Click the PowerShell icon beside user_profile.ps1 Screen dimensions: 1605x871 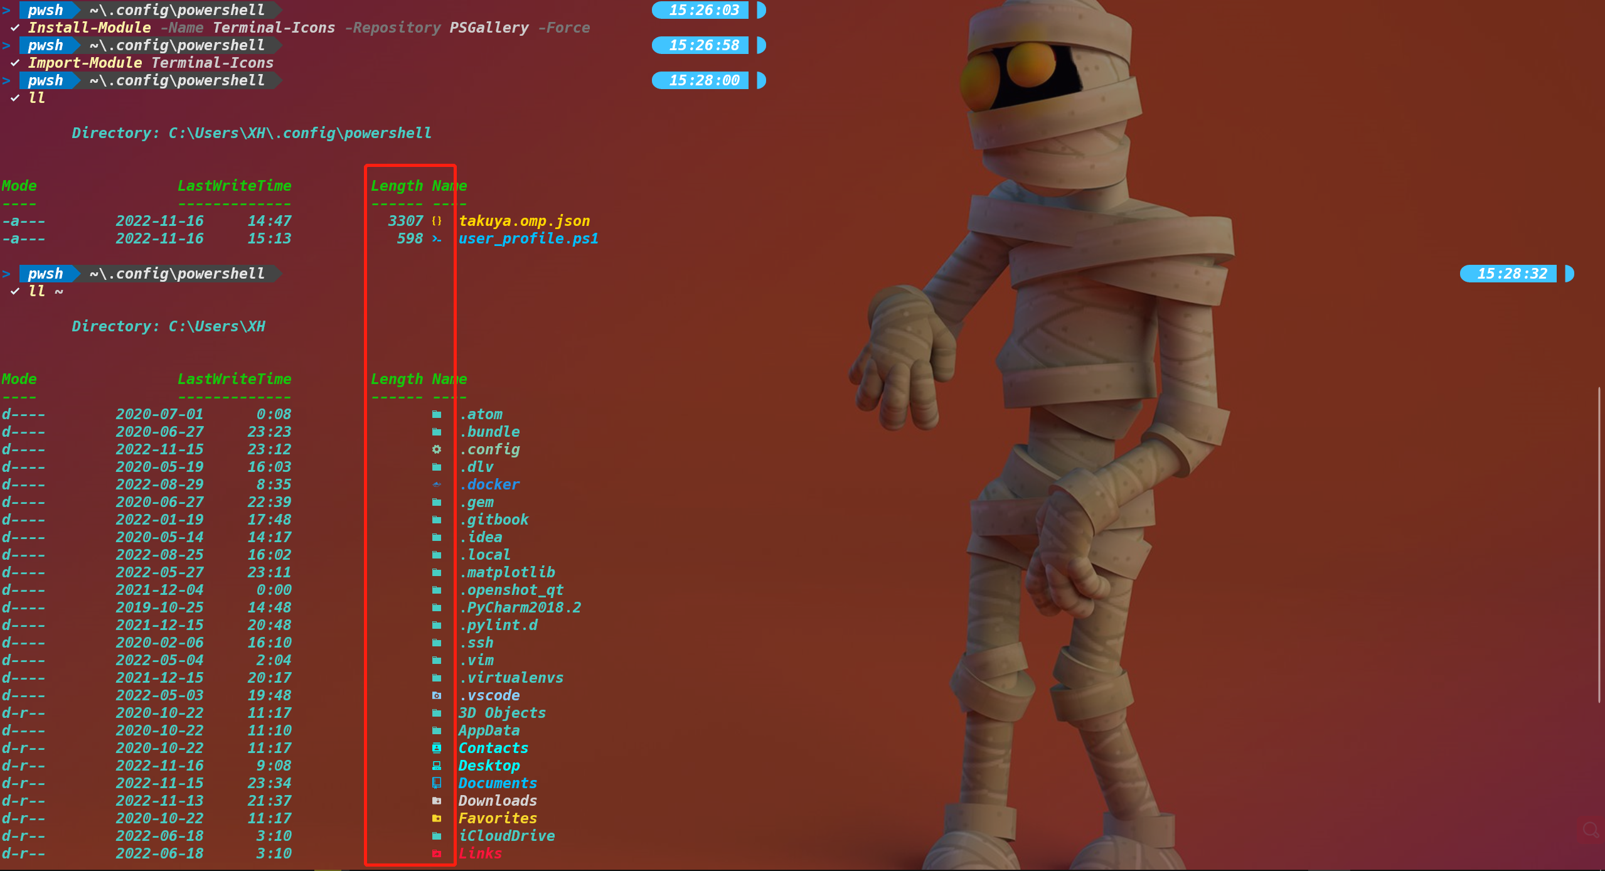pos(437,238)
